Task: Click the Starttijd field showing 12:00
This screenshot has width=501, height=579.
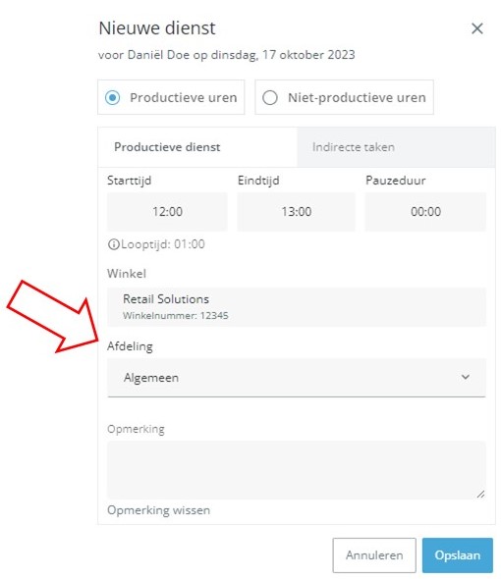Action: (167, 212)
